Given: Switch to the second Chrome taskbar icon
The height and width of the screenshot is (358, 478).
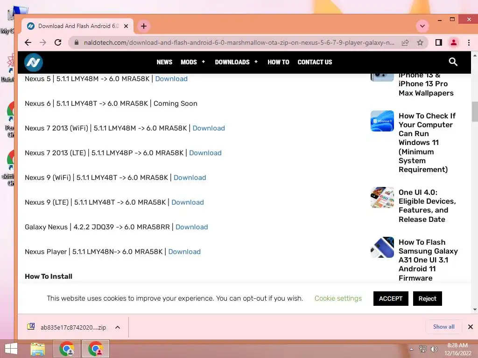Looking at the screenshot, I should (x=96, y=349).
